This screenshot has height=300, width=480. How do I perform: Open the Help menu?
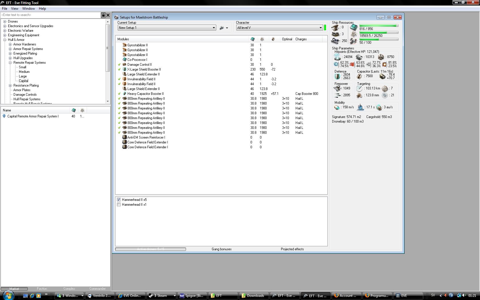click(x=42, y=9)
